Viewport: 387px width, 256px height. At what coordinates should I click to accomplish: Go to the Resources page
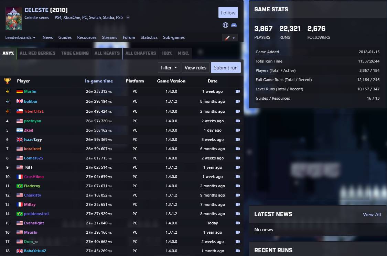87,37
